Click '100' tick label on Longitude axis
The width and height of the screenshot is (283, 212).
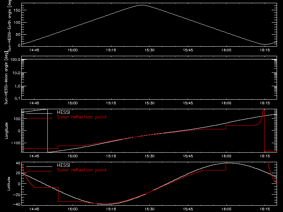[17, 119]
